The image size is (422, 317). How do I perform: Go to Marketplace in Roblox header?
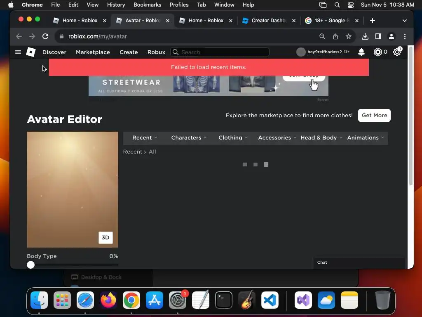coord(93,52)
